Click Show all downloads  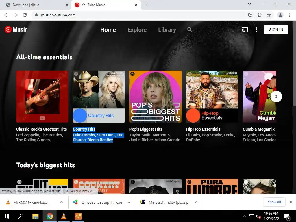[x=274, y=202]
